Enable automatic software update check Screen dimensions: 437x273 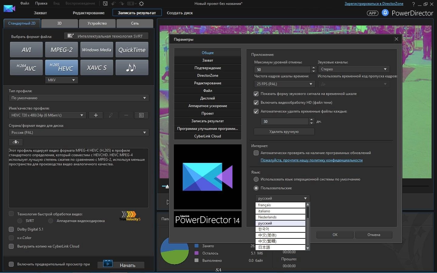point(256,153)
